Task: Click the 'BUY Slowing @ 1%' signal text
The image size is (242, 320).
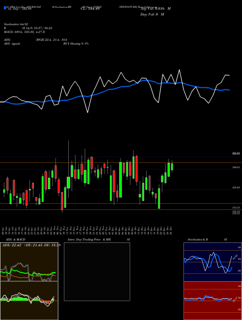Action: tap(76, 44)
